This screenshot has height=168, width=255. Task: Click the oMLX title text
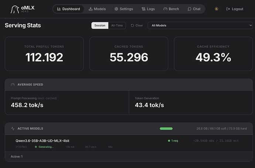28,8
